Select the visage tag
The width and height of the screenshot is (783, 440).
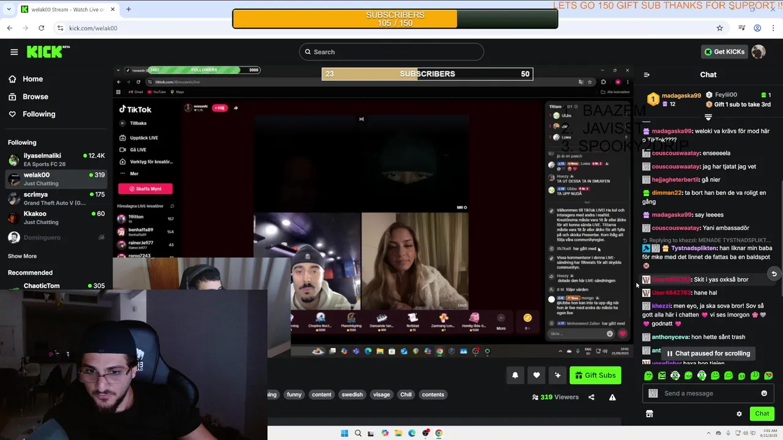pyautogui.click(x=382, y=395)
